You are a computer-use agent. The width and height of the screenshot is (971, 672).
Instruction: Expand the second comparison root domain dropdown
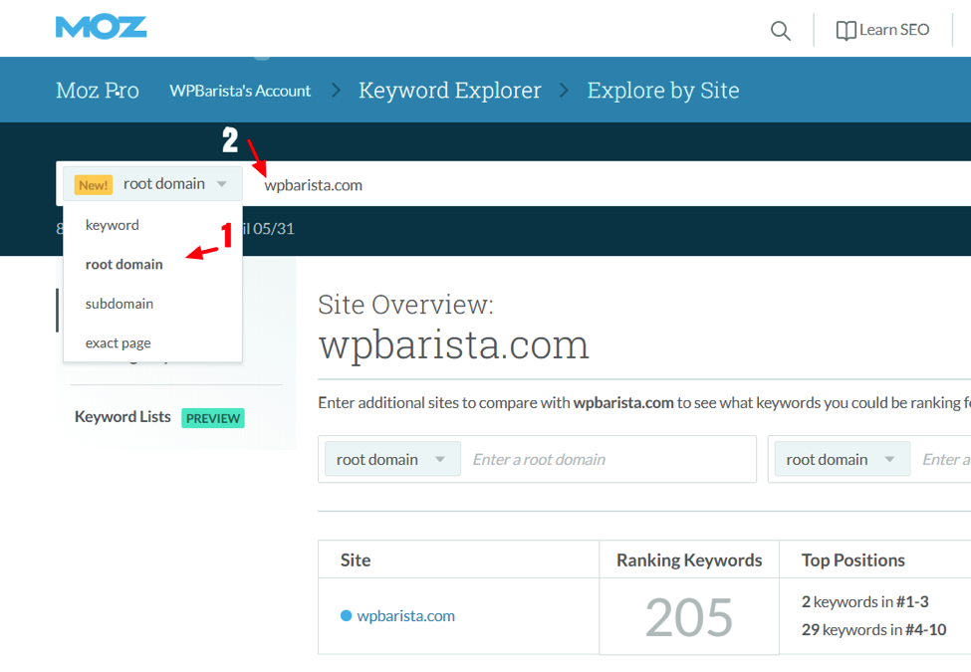[x=842, y=459]
